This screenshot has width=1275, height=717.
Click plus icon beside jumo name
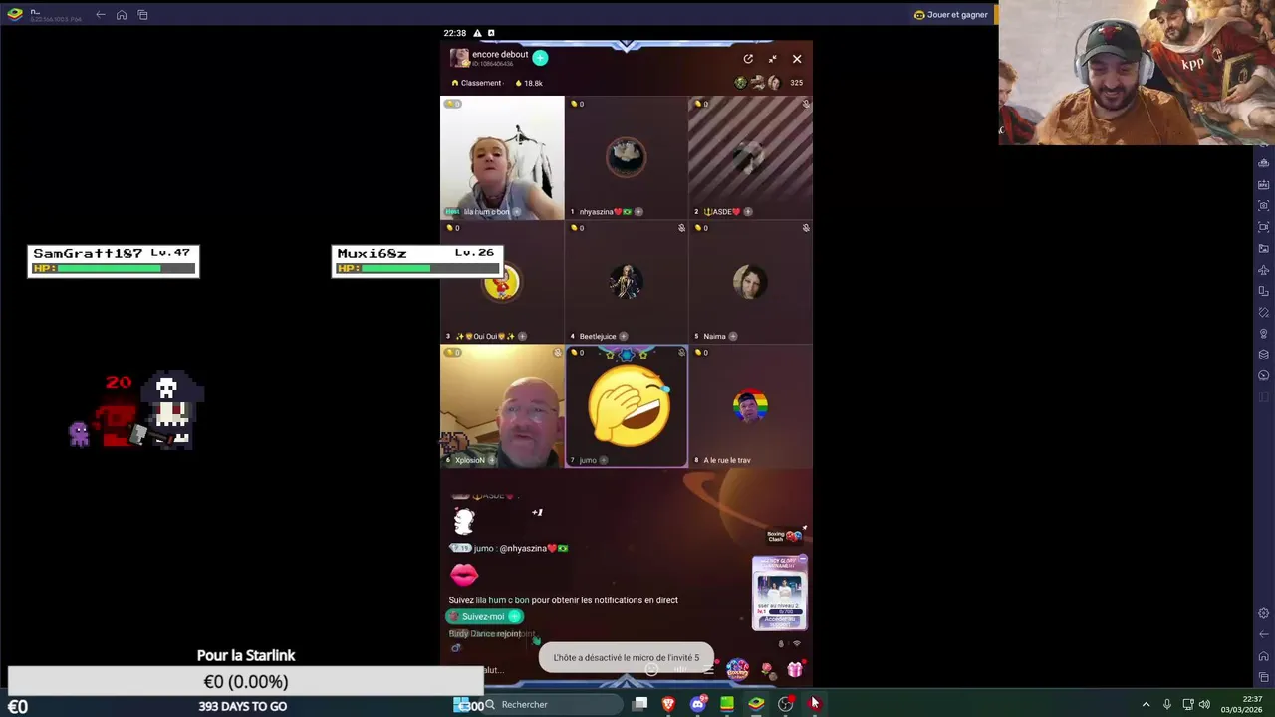[604, 461]
